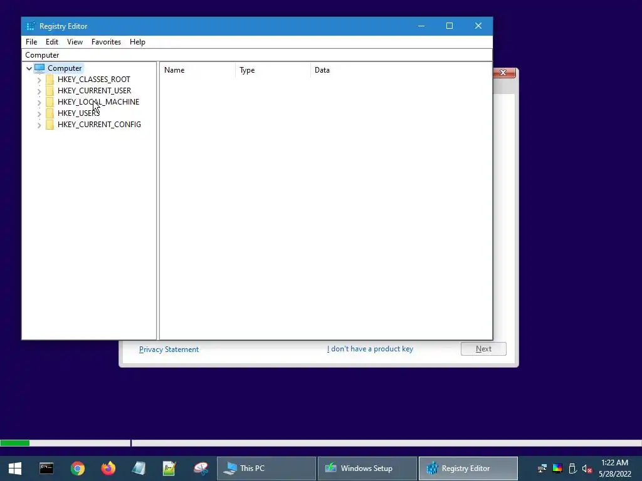The height and width of the screenshot is (481, 642).
Task: Open the Privacy Statement link
Action: click(169, 349)
